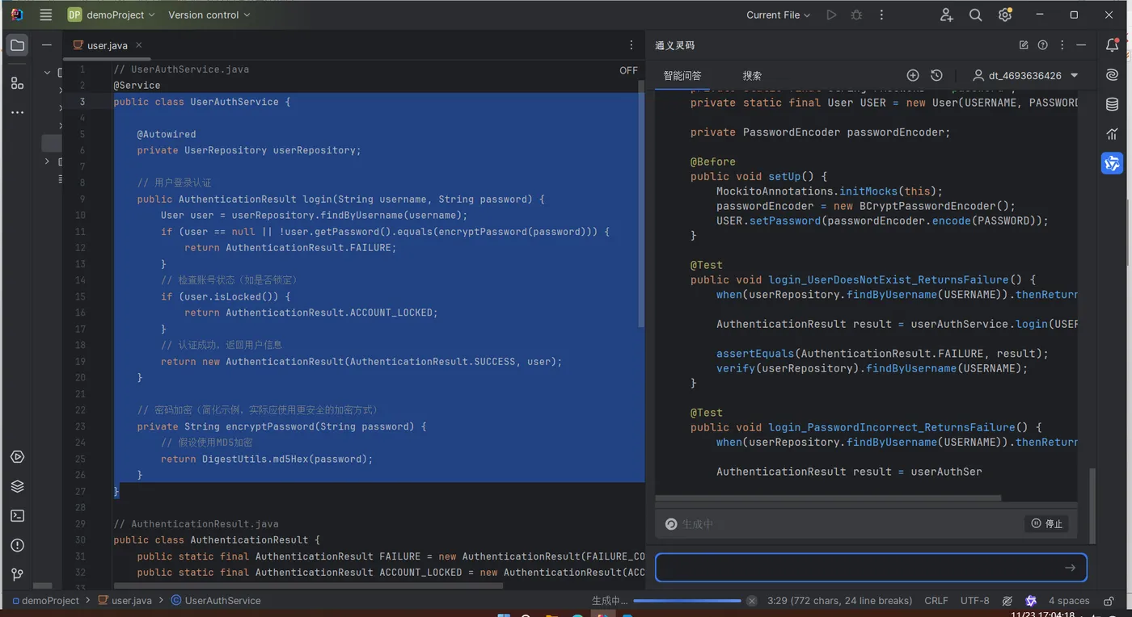The width and height of the screenshot is (1132, 617).
Task: Open the Terminal tool window
Action: [17, 515]
